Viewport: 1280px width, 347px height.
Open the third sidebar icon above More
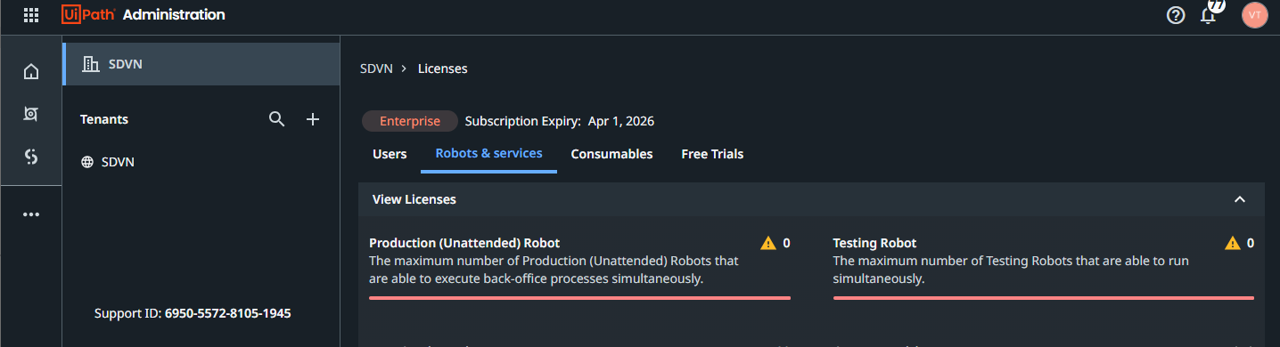click(x=31, y=157)
